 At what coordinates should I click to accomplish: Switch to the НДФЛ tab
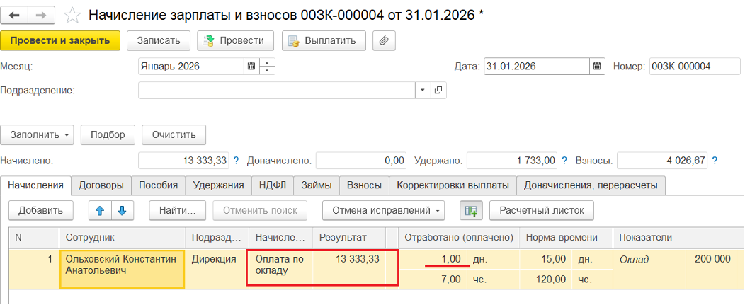(272, 185)
